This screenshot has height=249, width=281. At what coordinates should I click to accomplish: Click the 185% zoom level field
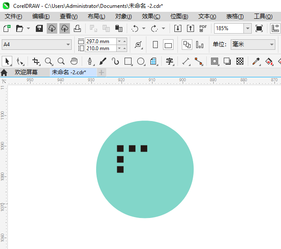tap(229, 28)
